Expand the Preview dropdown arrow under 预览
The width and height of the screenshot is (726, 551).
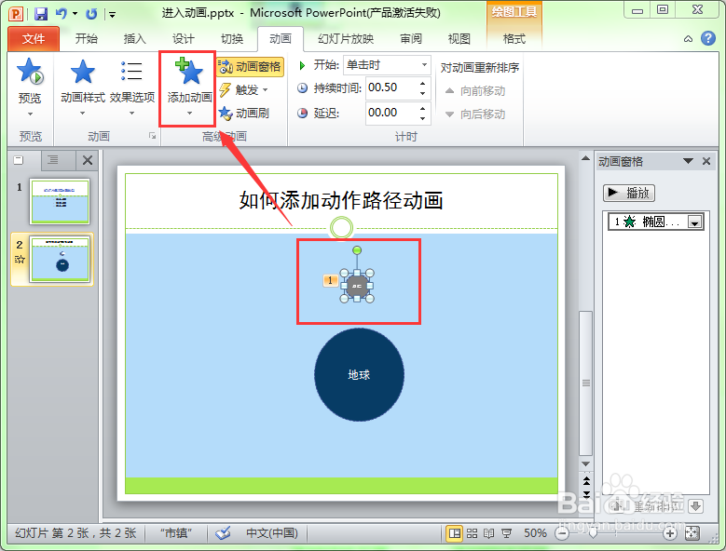point(30,114)
